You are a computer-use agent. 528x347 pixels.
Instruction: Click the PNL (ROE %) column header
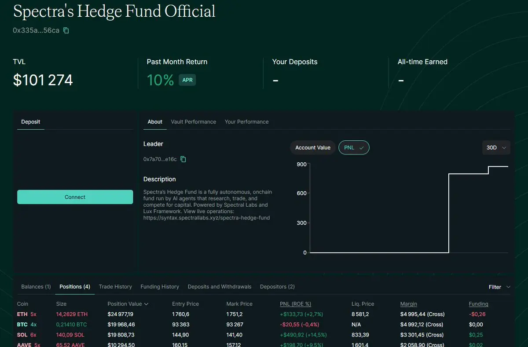tap(295, 304)
